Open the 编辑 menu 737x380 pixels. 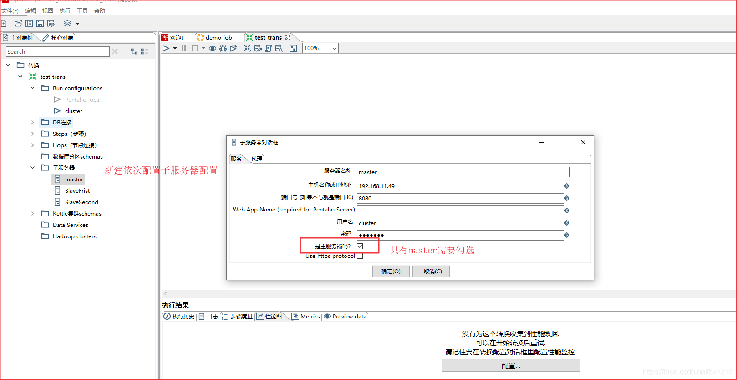[30, 10]
